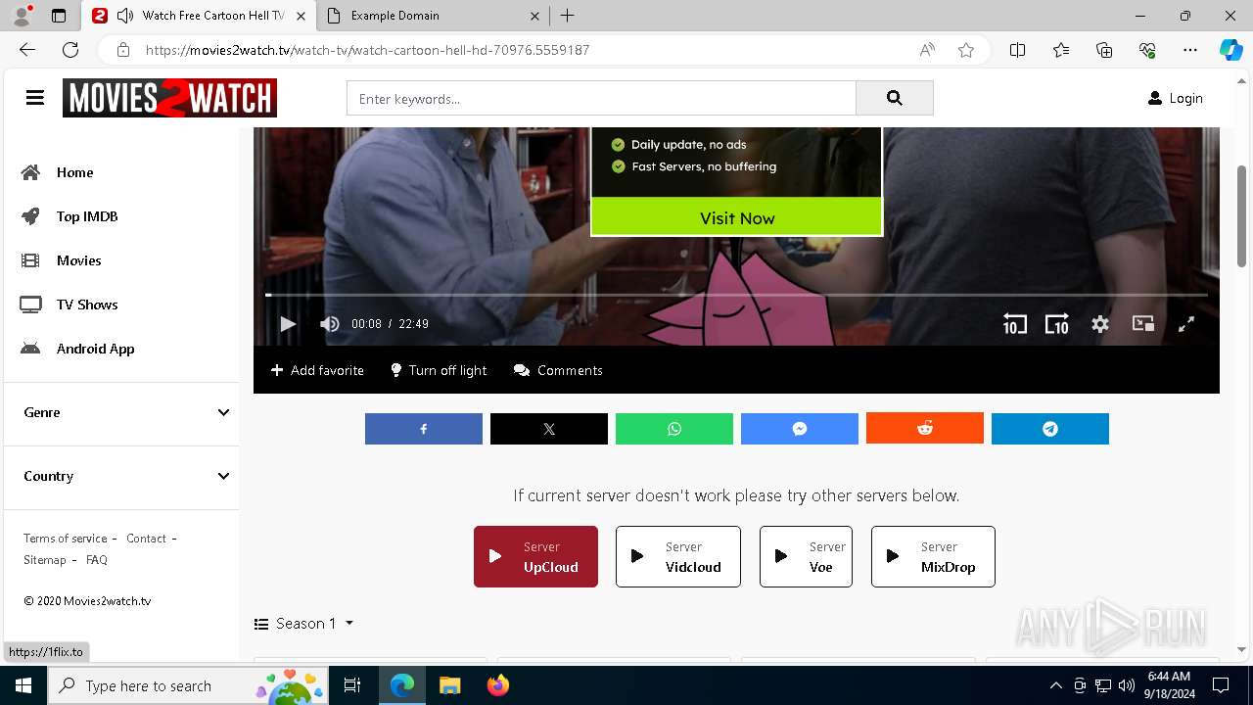Expand the Country section
1253x705 pixels.
pos(126,476)
